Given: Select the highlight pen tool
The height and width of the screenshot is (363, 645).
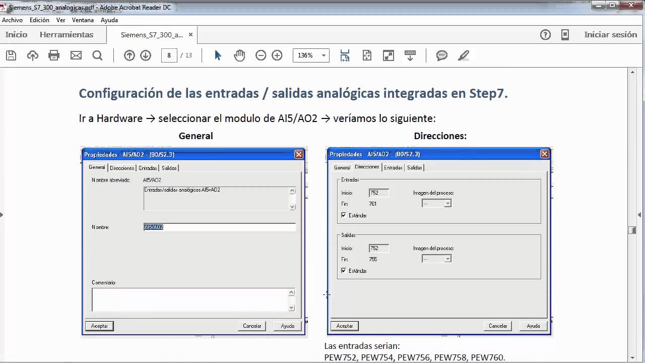Looking at the screenshot, I should coord(464,55).
